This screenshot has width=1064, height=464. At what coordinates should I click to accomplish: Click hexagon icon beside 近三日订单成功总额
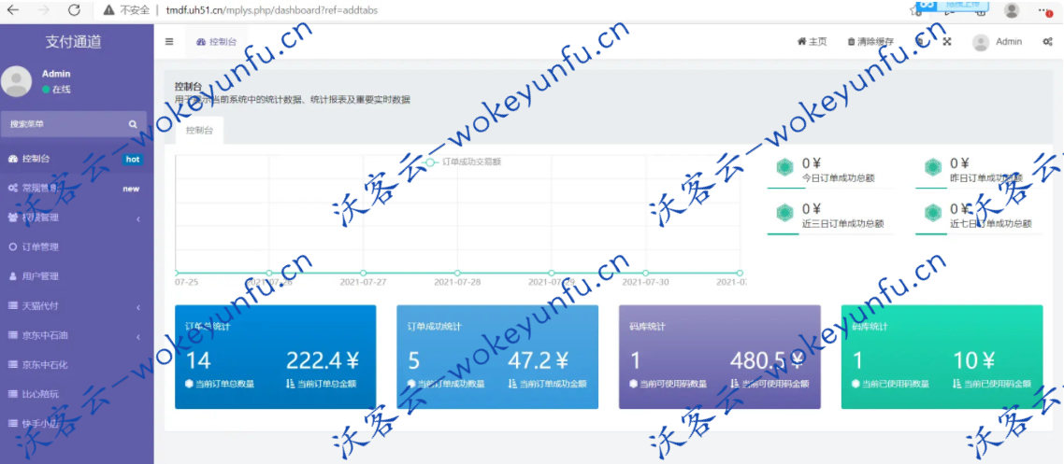(784, 213)
